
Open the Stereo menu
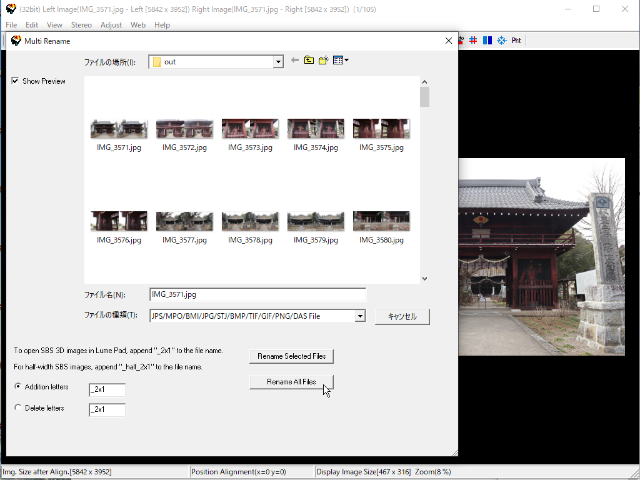pos(81,25)
